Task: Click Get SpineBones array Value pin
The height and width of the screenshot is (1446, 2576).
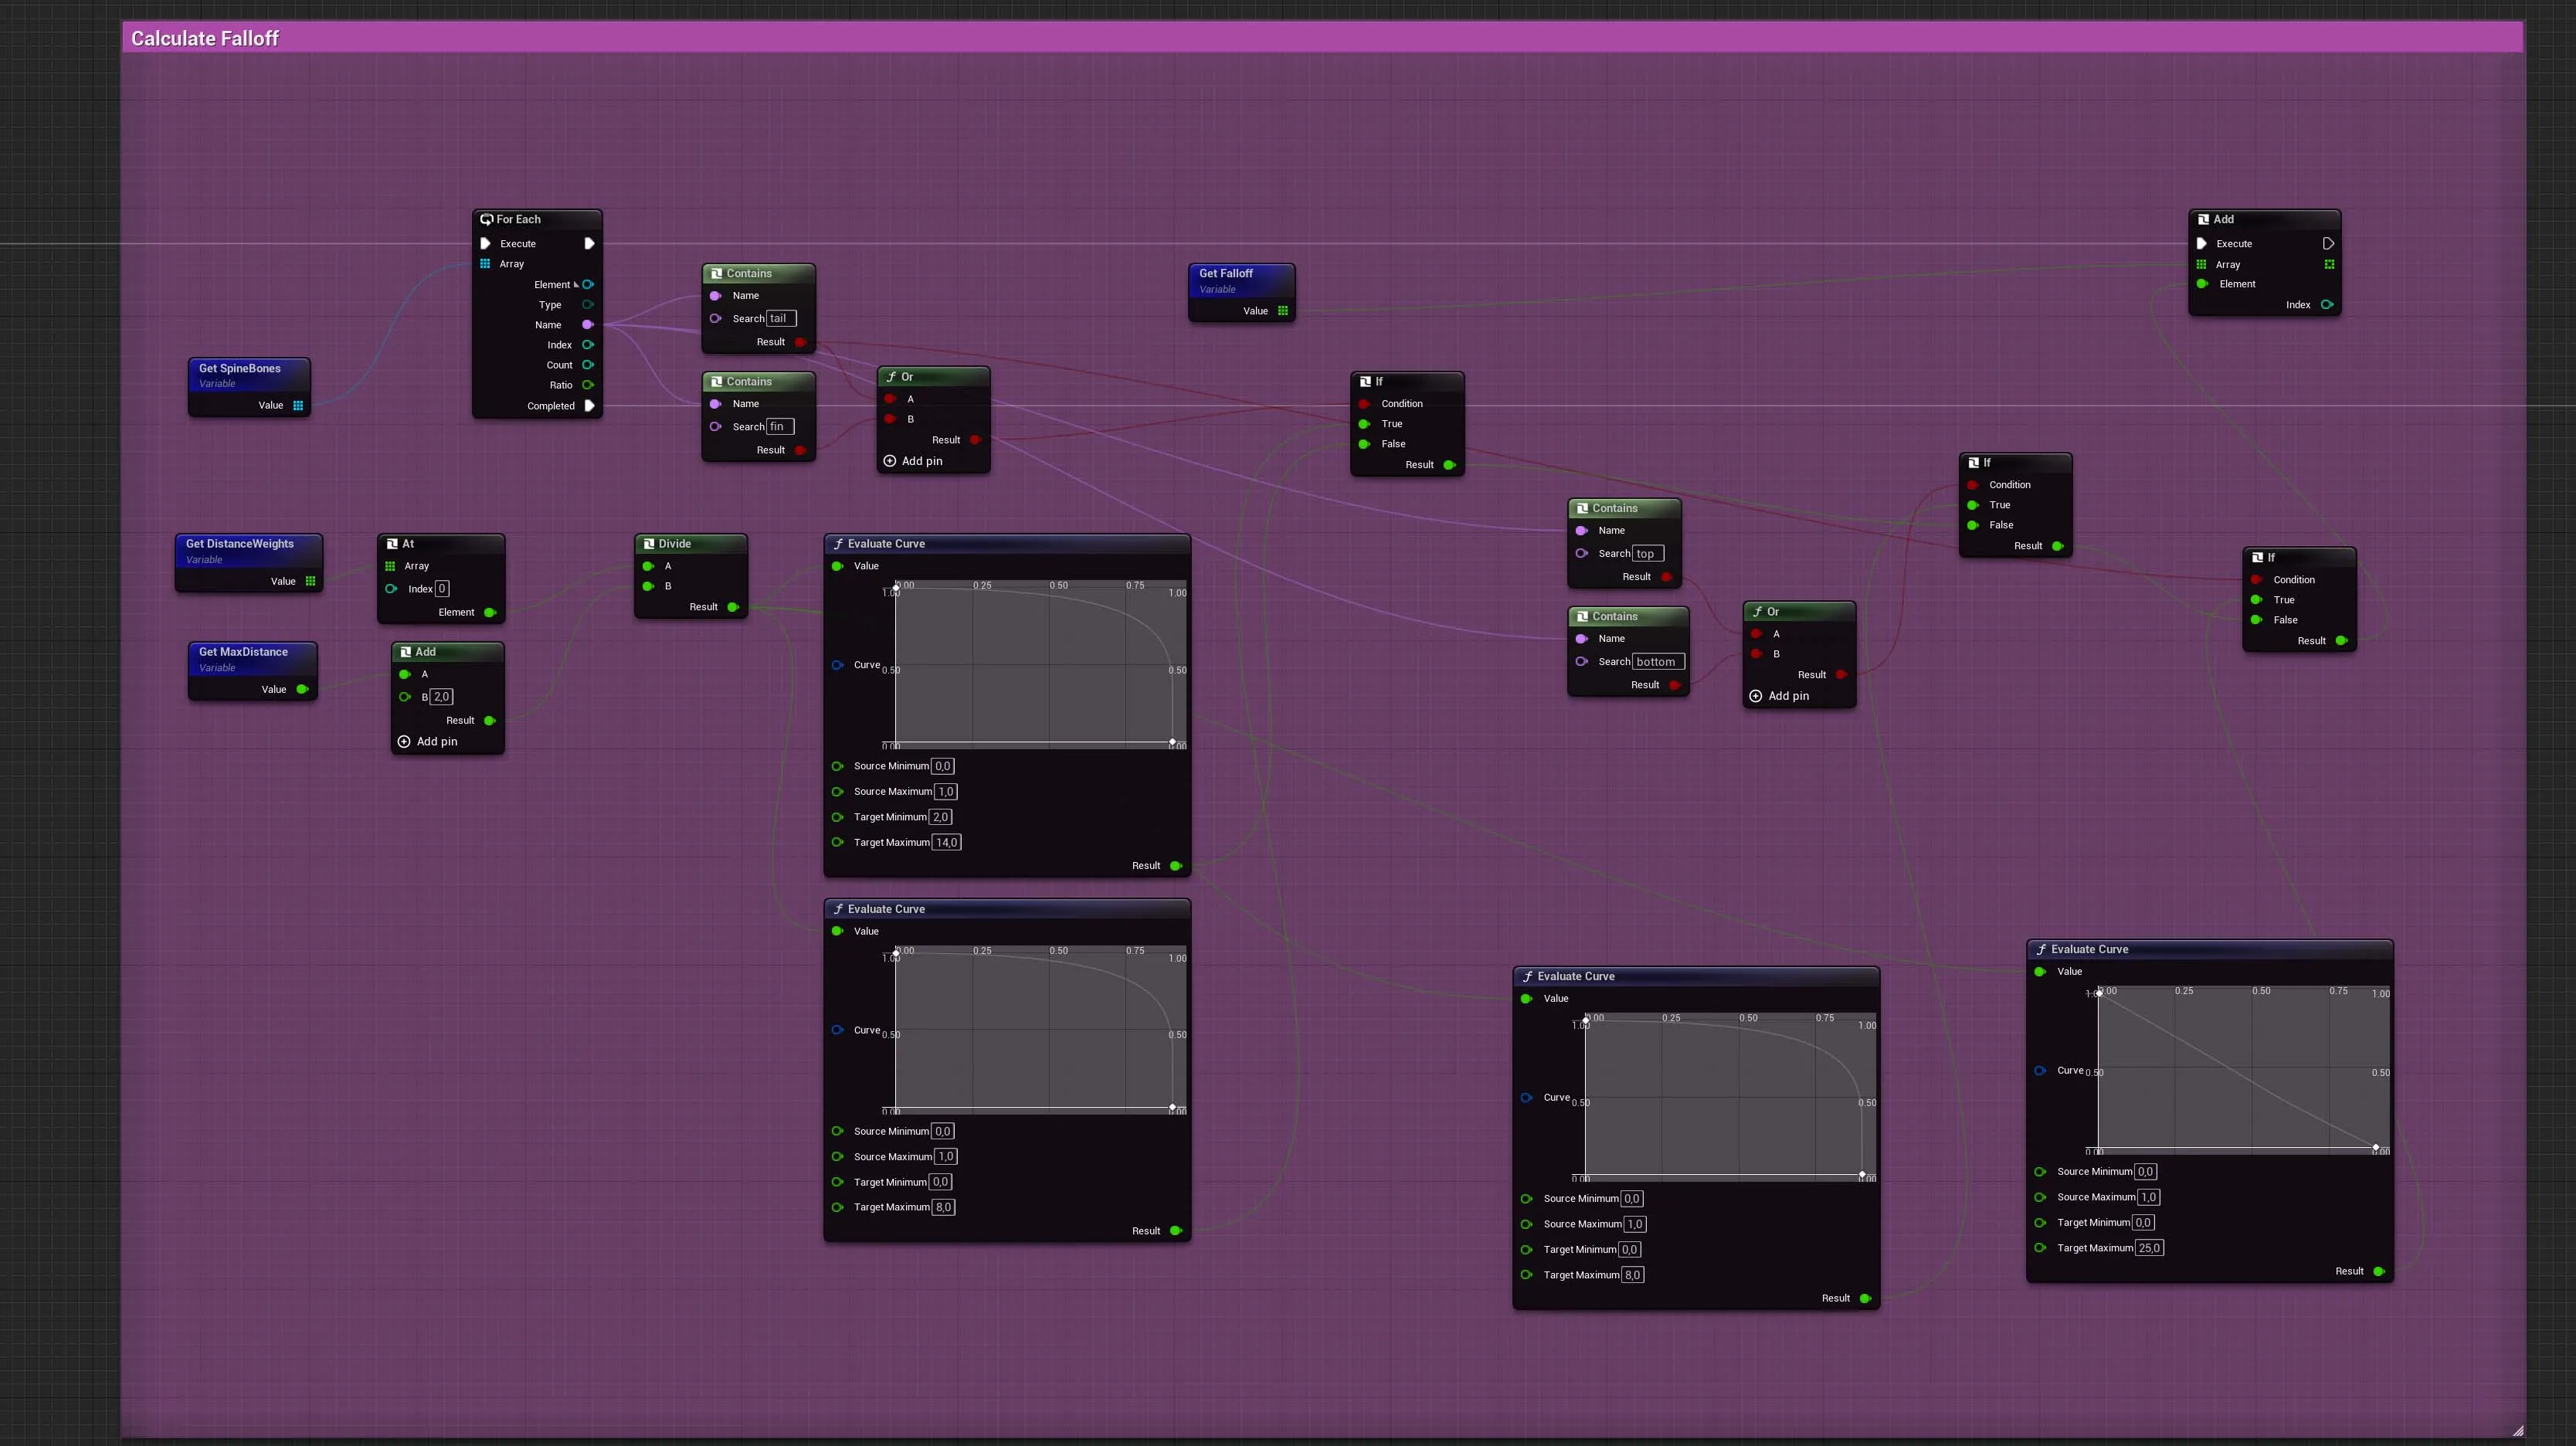Action: point(298,406)
